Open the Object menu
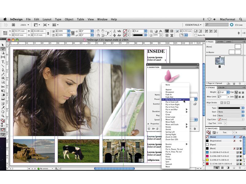 click(69, 19)
